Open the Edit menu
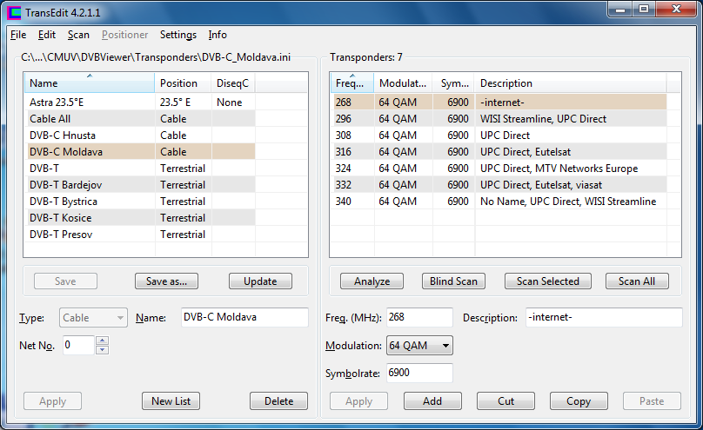 [x=47, y=35]
